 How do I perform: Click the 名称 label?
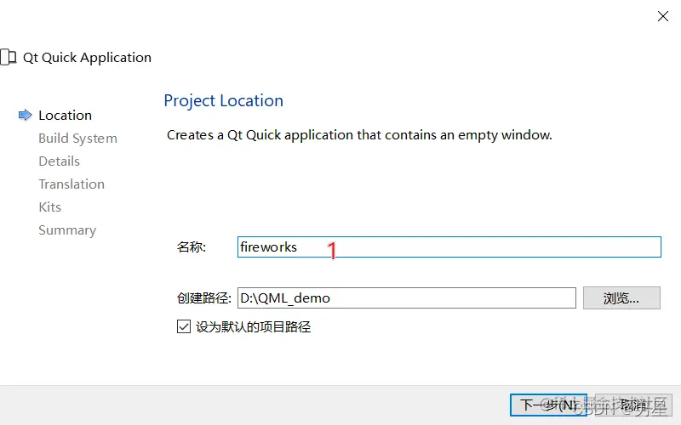tap(191, 247)
